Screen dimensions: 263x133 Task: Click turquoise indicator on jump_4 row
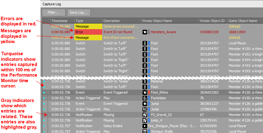pos(44,120)
